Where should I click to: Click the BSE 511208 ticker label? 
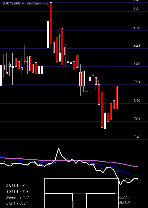pyautogui.click(x=12, y=4)
